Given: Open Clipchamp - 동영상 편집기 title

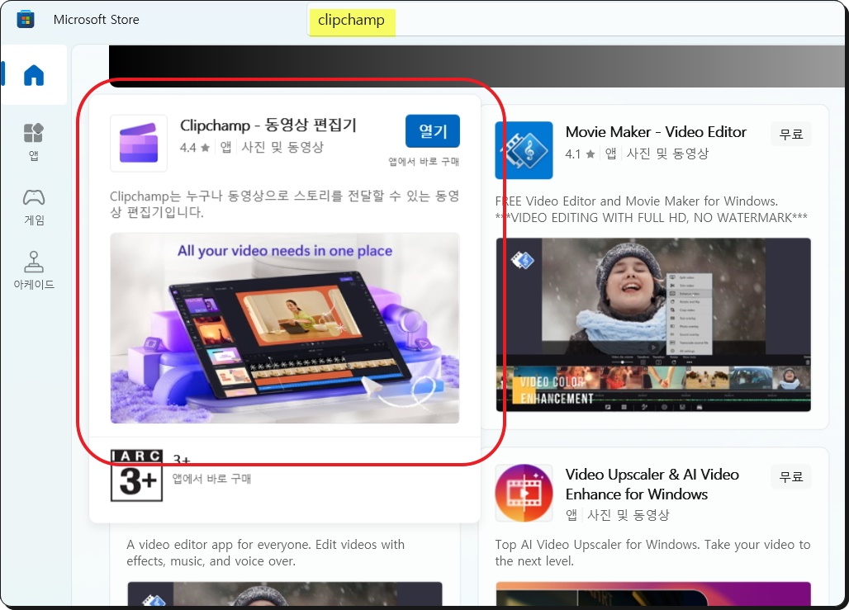Looking at the screenshot, I should click(x=268, y=125).
